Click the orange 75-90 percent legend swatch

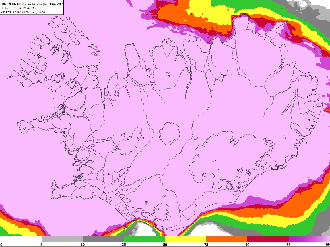227,240
